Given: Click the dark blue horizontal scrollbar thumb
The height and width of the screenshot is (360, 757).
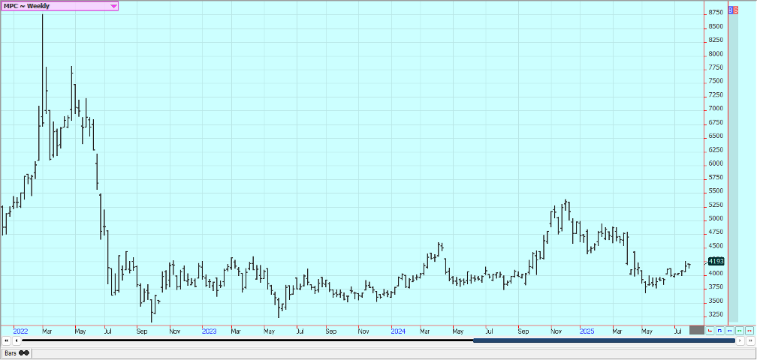Looking at the screenshot, I should (x=604, y=340).
